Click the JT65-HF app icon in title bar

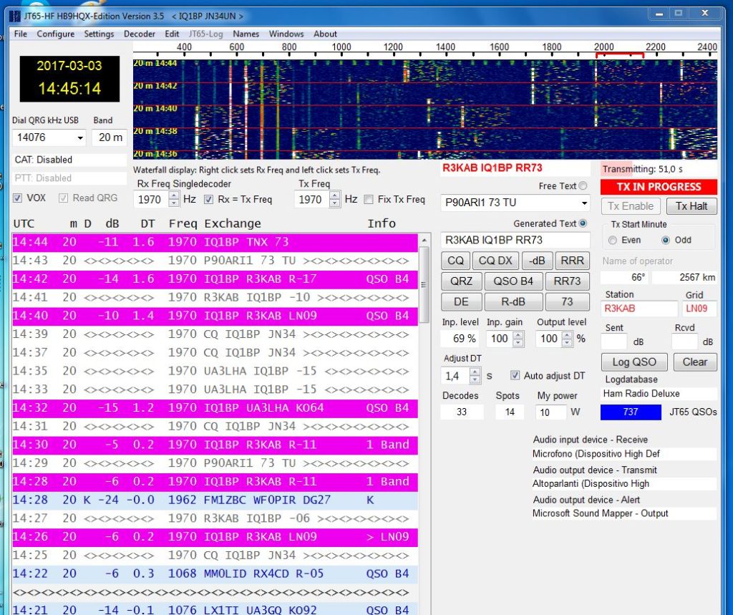15,16
